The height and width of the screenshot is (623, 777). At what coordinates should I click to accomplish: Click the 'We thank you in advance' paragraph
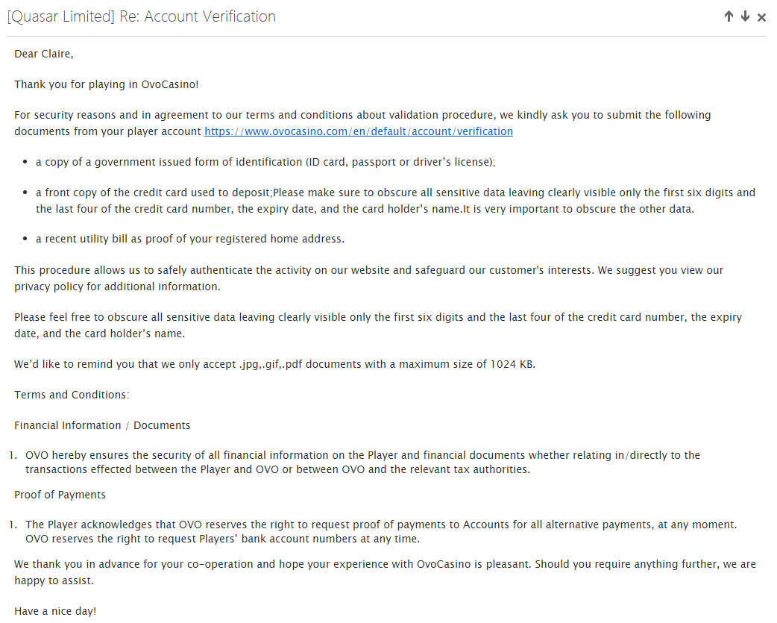tap(385, 572)
